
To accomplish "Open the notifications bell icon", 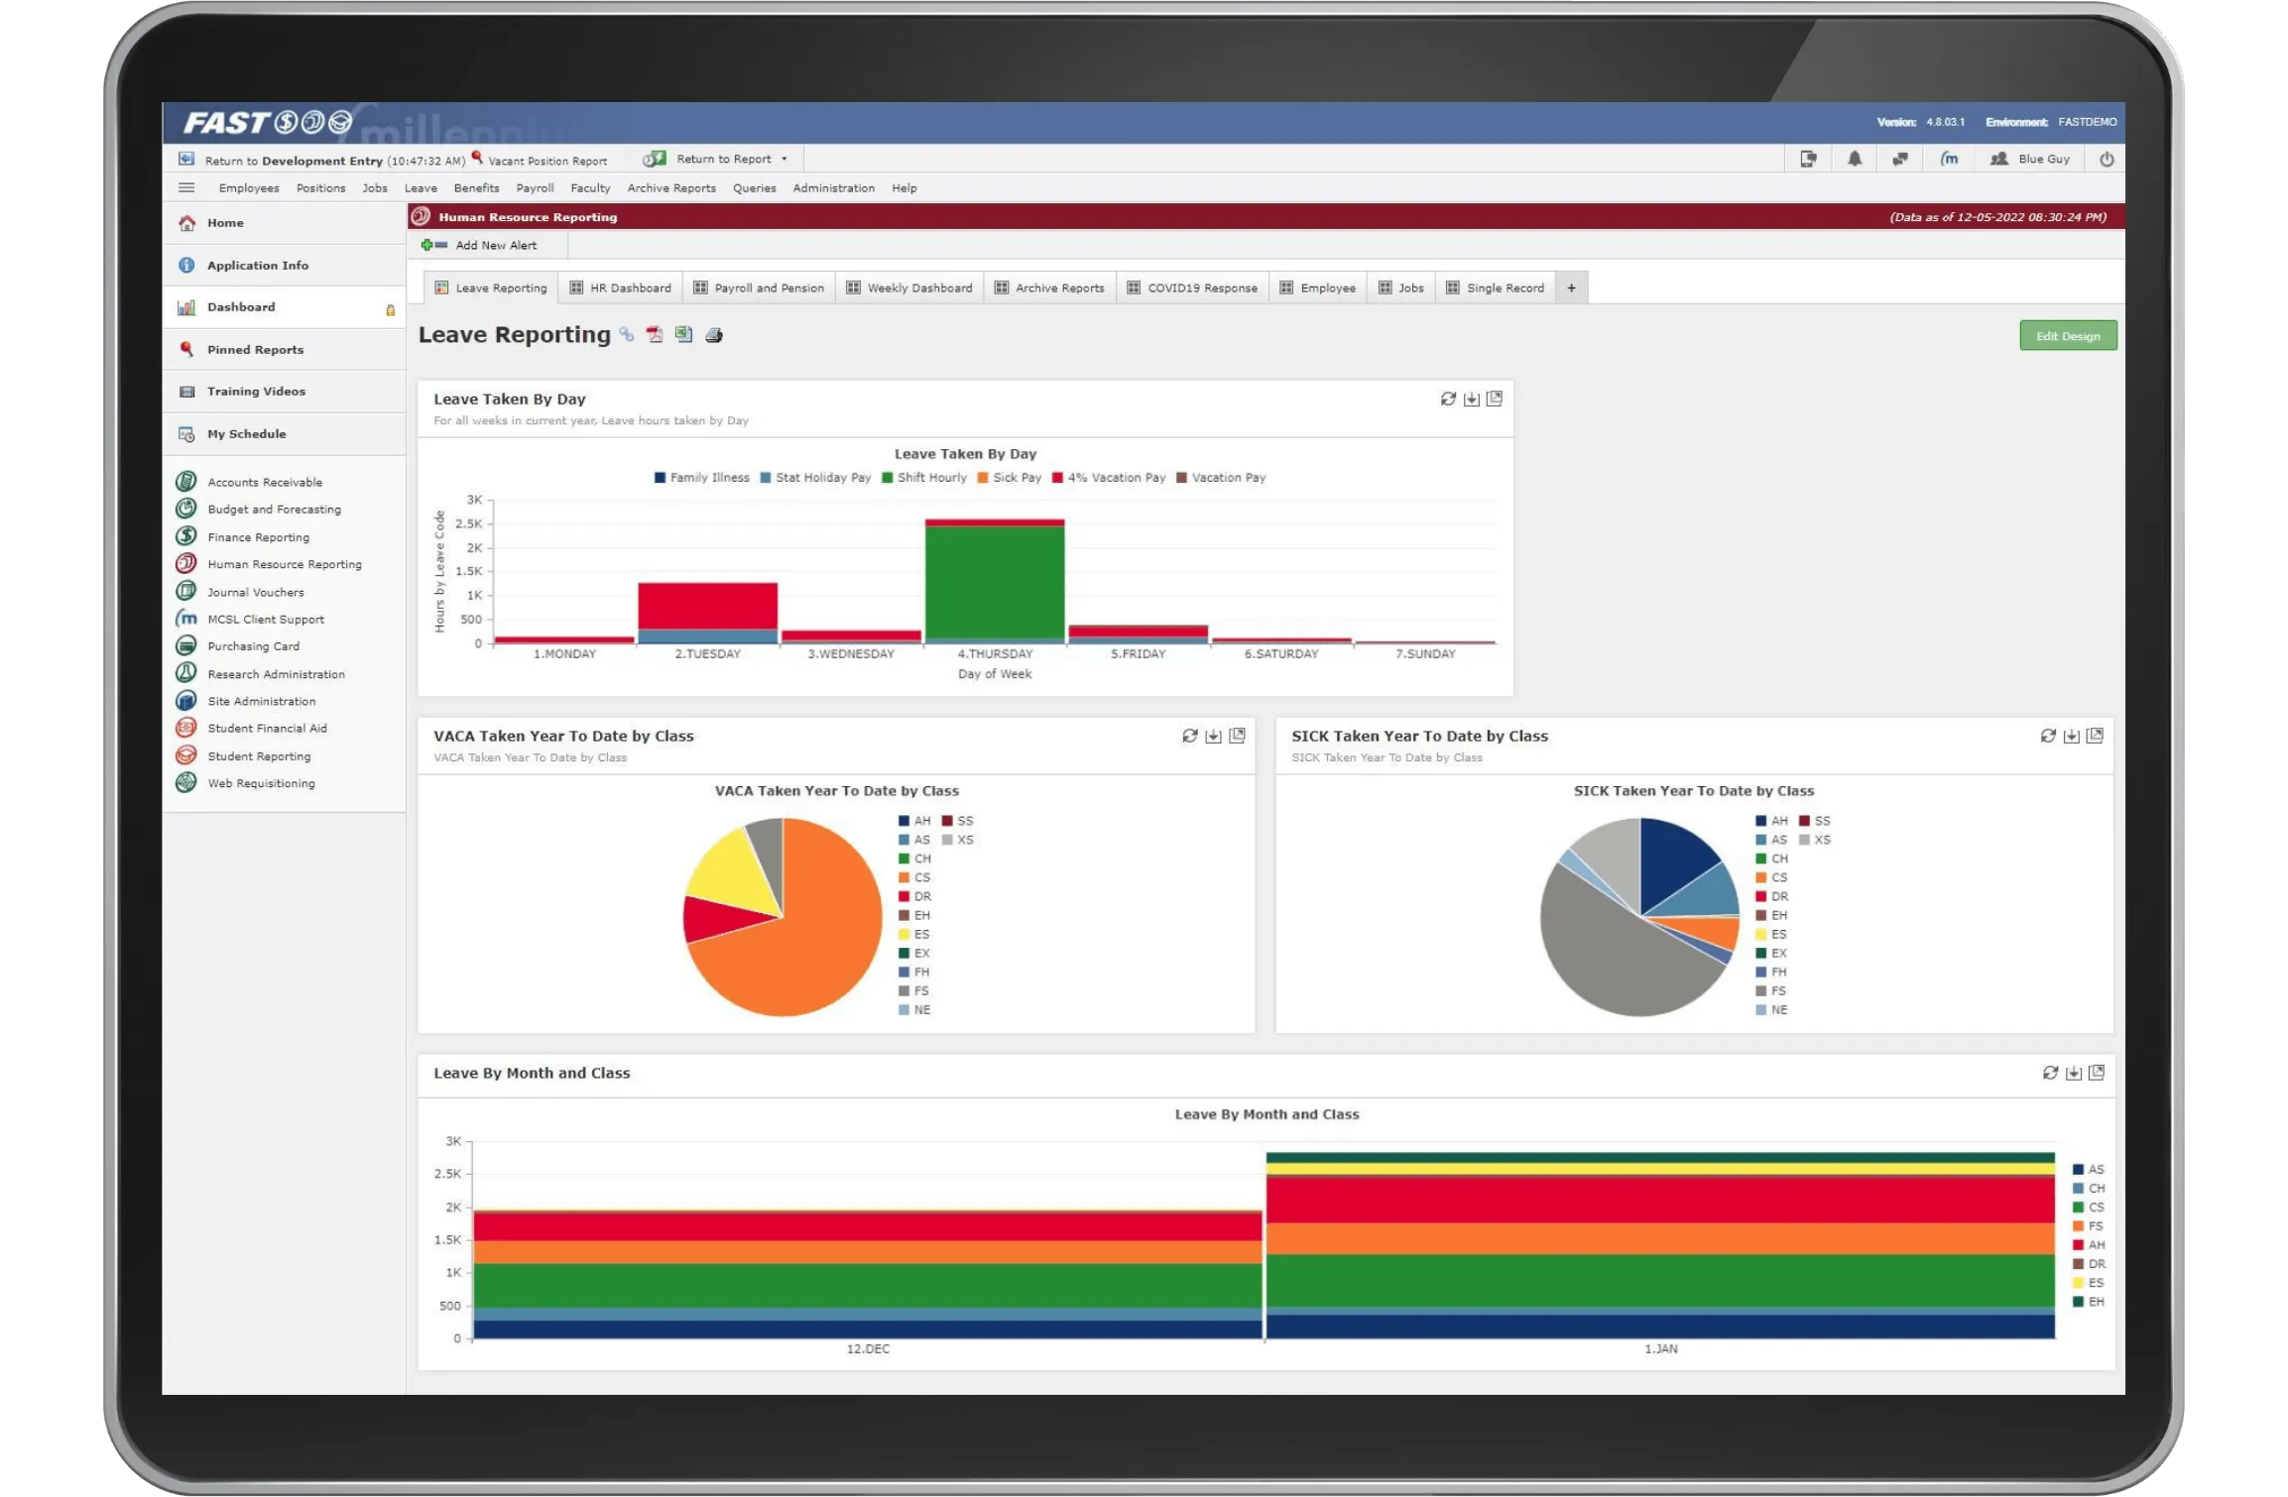I will (x=1854, y=159).
